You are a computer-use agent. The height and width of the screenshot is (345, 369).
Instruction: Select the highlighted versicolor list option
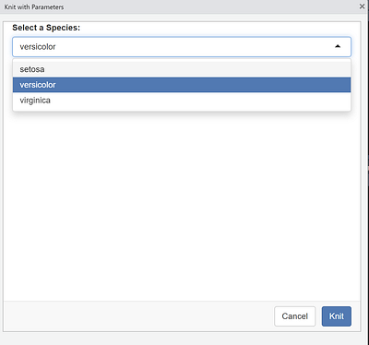coord(182,85)
